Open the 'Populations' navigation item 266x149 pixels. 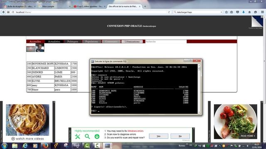[x=91, y=41]
